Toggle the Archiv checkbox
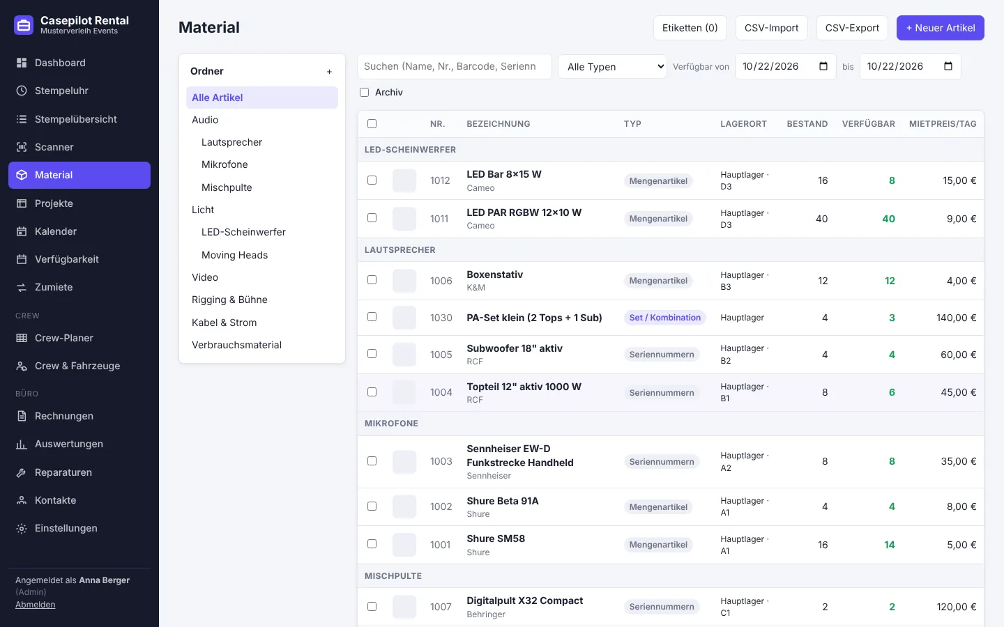Image resolution: width=1004 pixels, height=627 pixels. 364,92
